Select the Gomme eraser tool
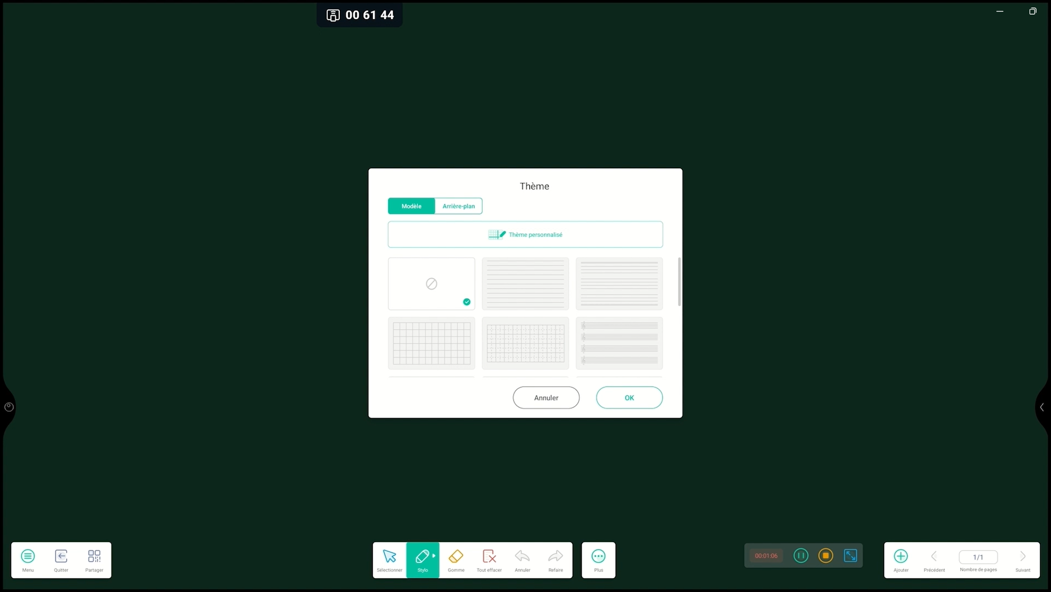1051x592 pixels. 456,556
